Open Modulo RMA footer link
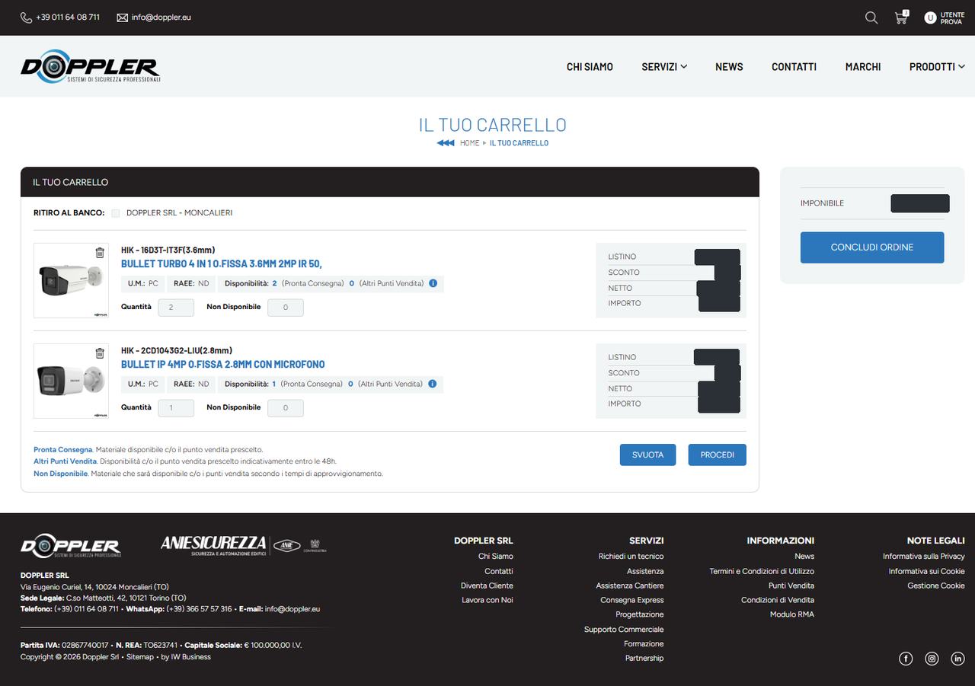Viewport: 975px width, 686px height. (x=792, y=614)
